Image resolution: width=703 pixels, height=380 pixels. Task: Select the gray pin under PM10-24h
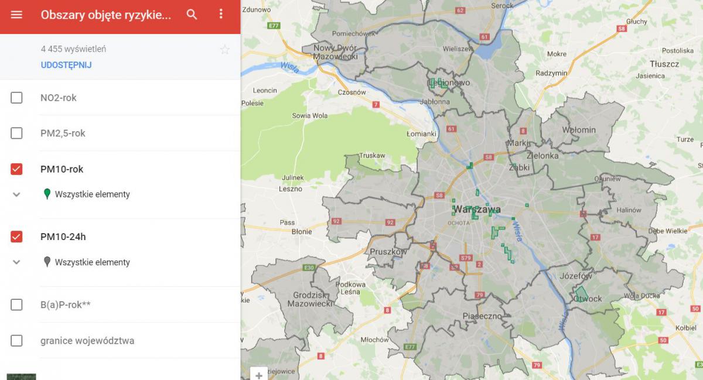pos(47,262)
